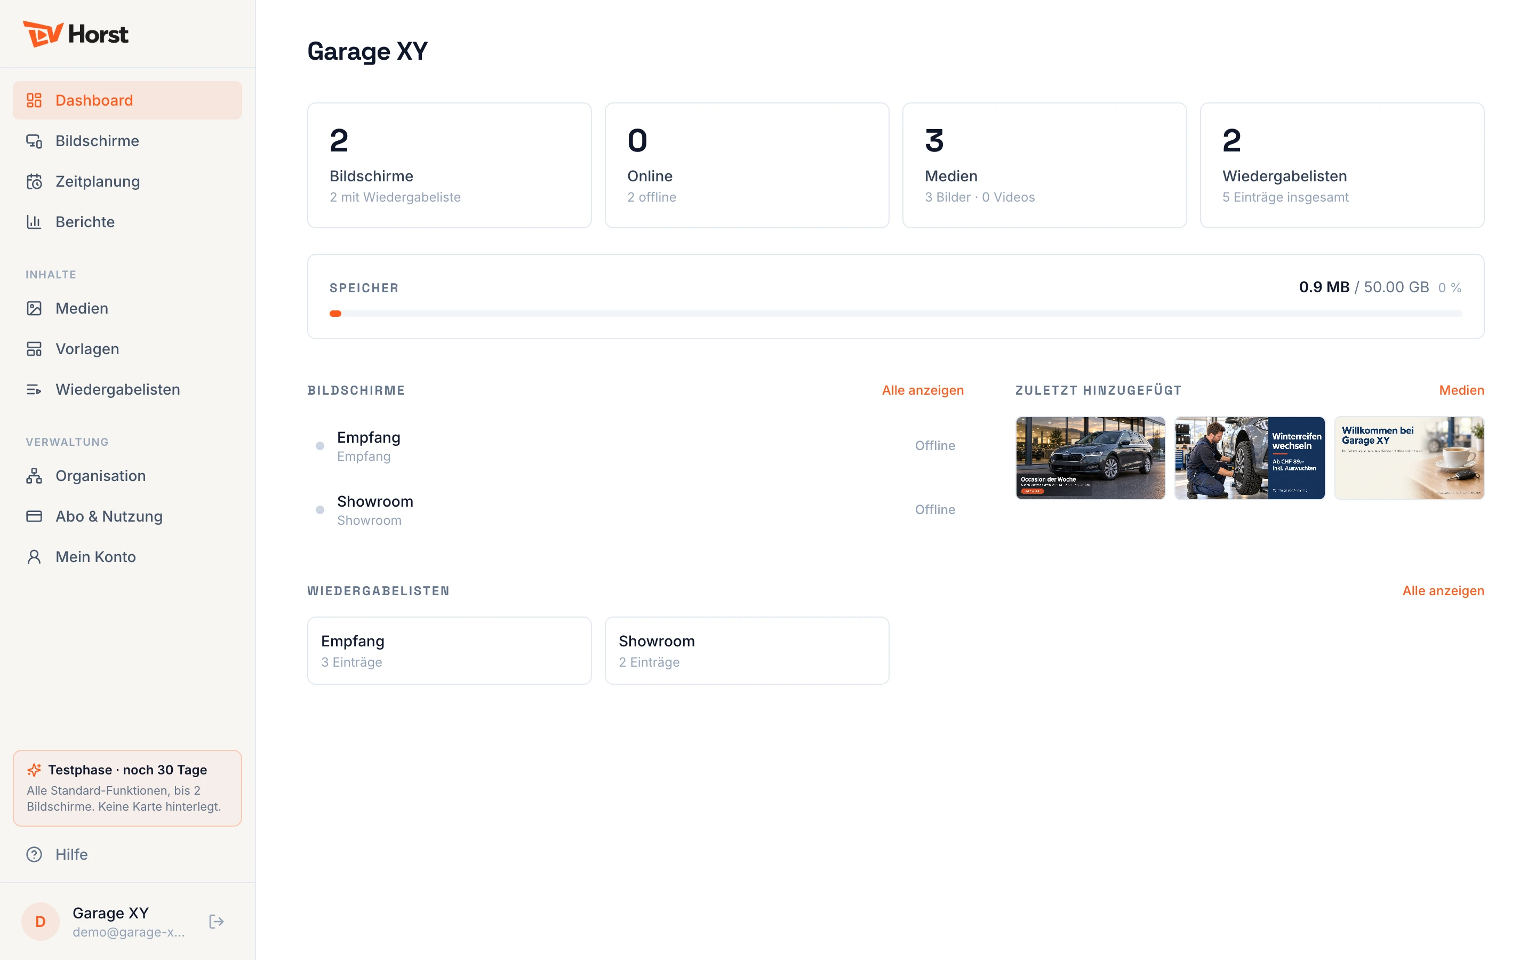Click the Medien image icon in sidebar
Viewport: 1536px width, 960px height.
[x=34, y=309]
